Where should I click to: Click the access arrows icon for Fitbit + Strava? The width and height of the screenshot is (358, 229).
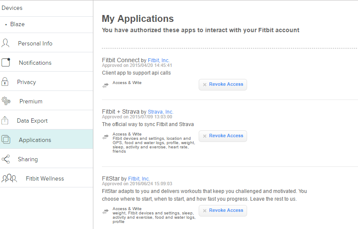click(x=105, y=137)
